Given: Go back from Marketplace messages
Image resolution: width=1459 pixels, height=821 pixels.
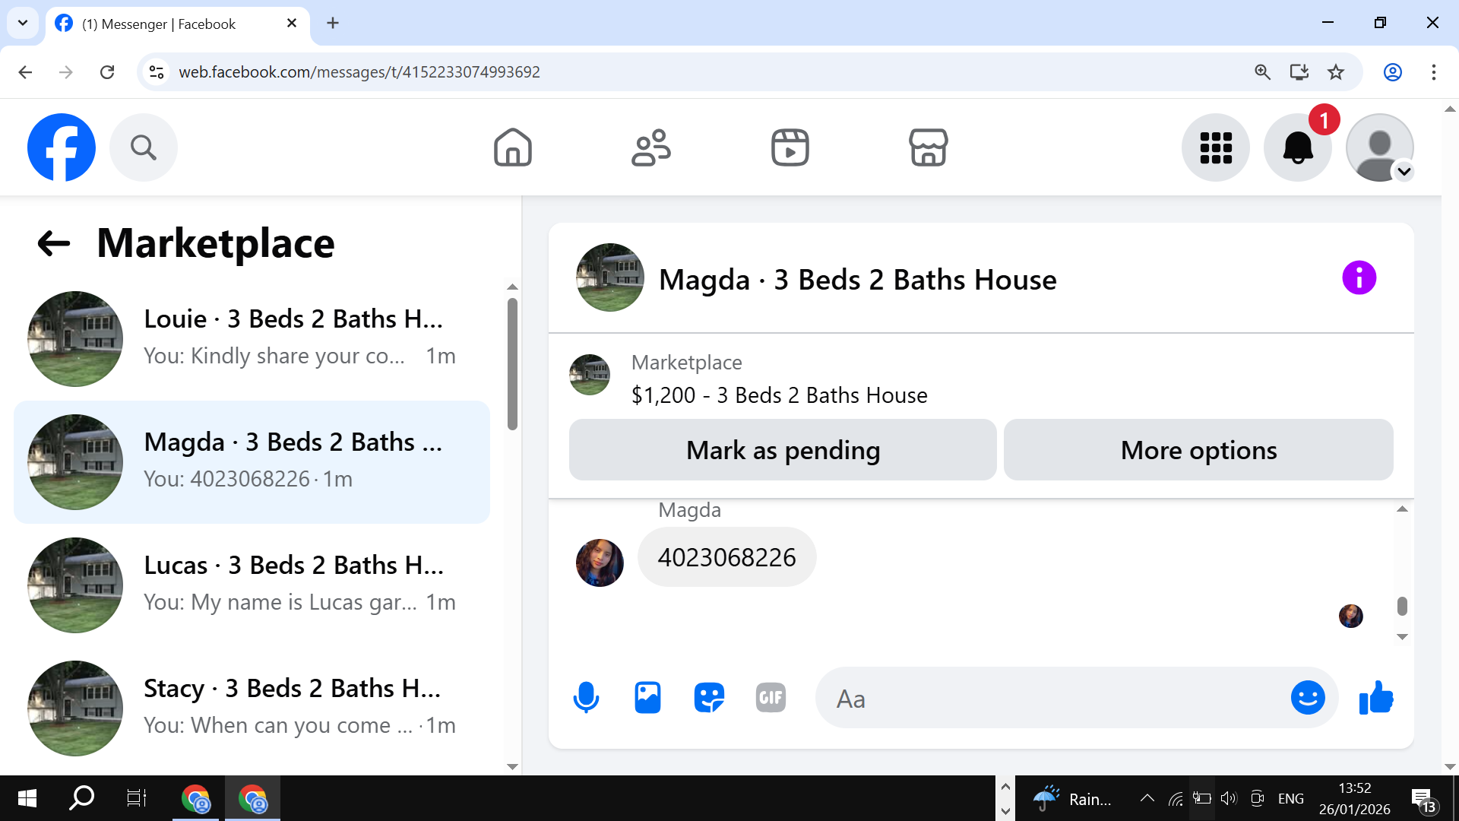Looking at the screenshot, I should click(x=53, y=243).
